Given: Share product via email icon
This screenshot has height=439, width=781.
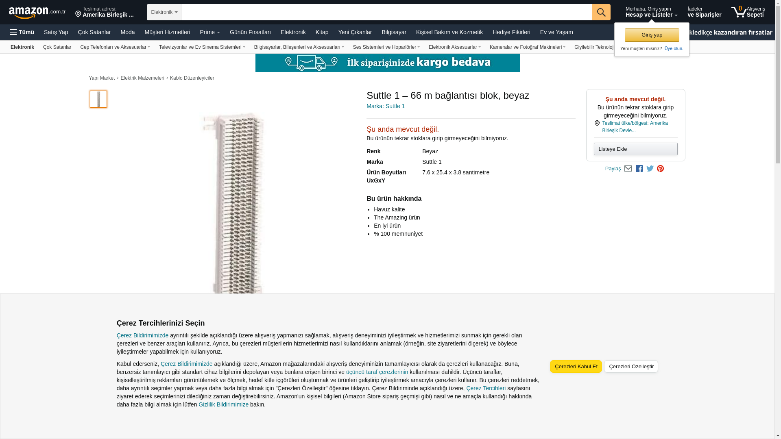Looking at the screenshot, I should coord(628,169).
